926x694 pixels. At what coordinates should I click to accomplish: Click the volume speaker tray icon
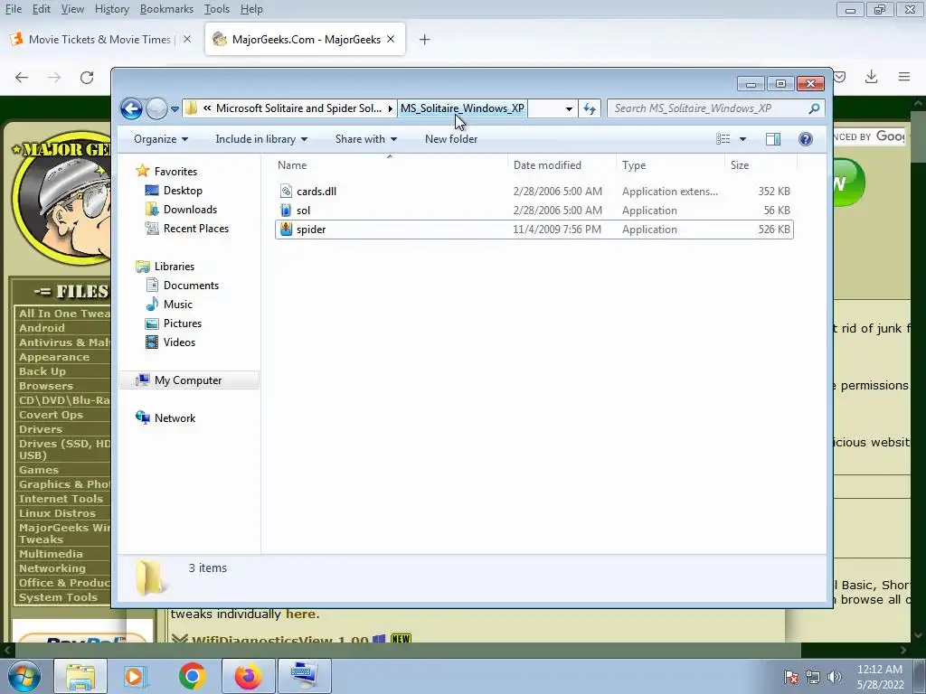tap(834, 677)
